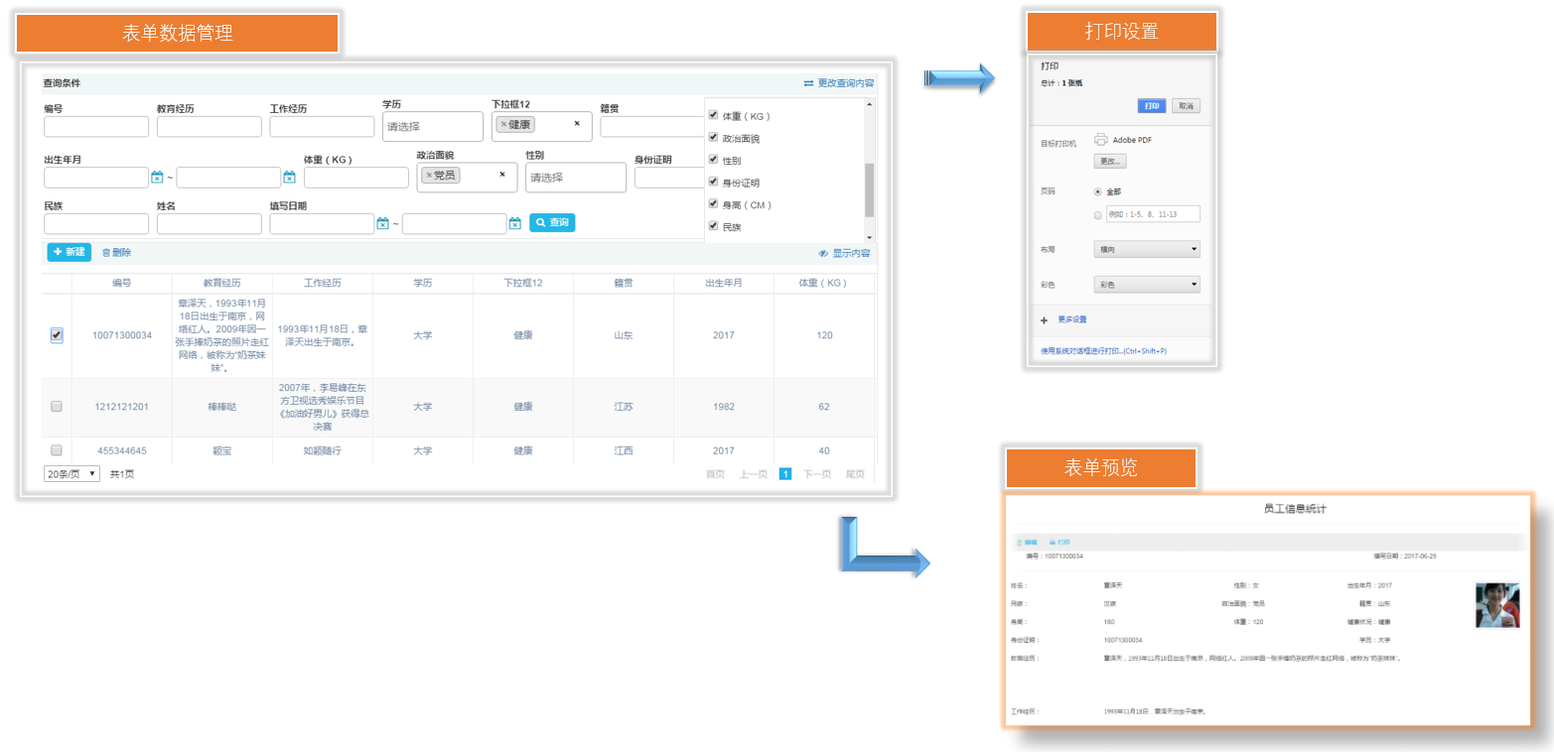
Task: Remove the 健康 tag in 下拉框12
Action: (503, 125)
